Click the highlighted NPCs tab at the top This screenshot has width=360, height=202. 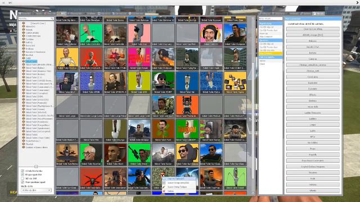tap(61, 13)
